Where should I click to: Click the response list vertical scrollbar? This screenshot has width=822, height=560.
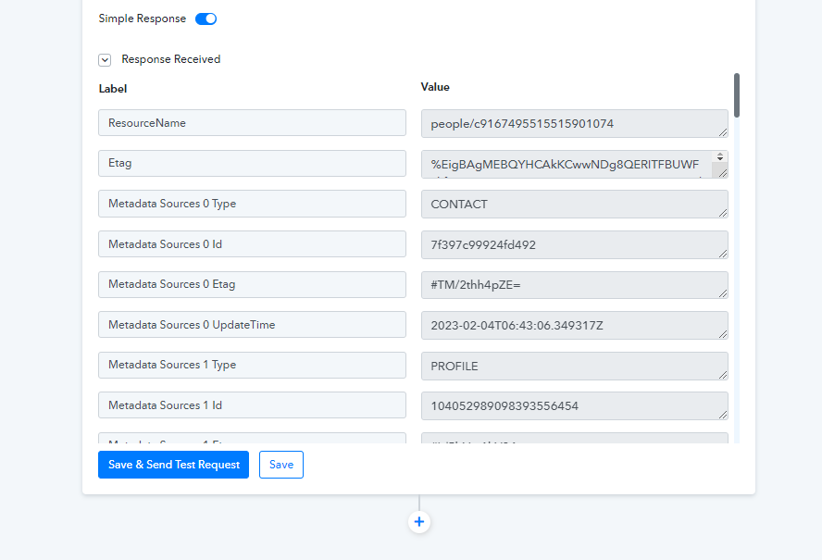pyautogui.click(x=737, y=95)
